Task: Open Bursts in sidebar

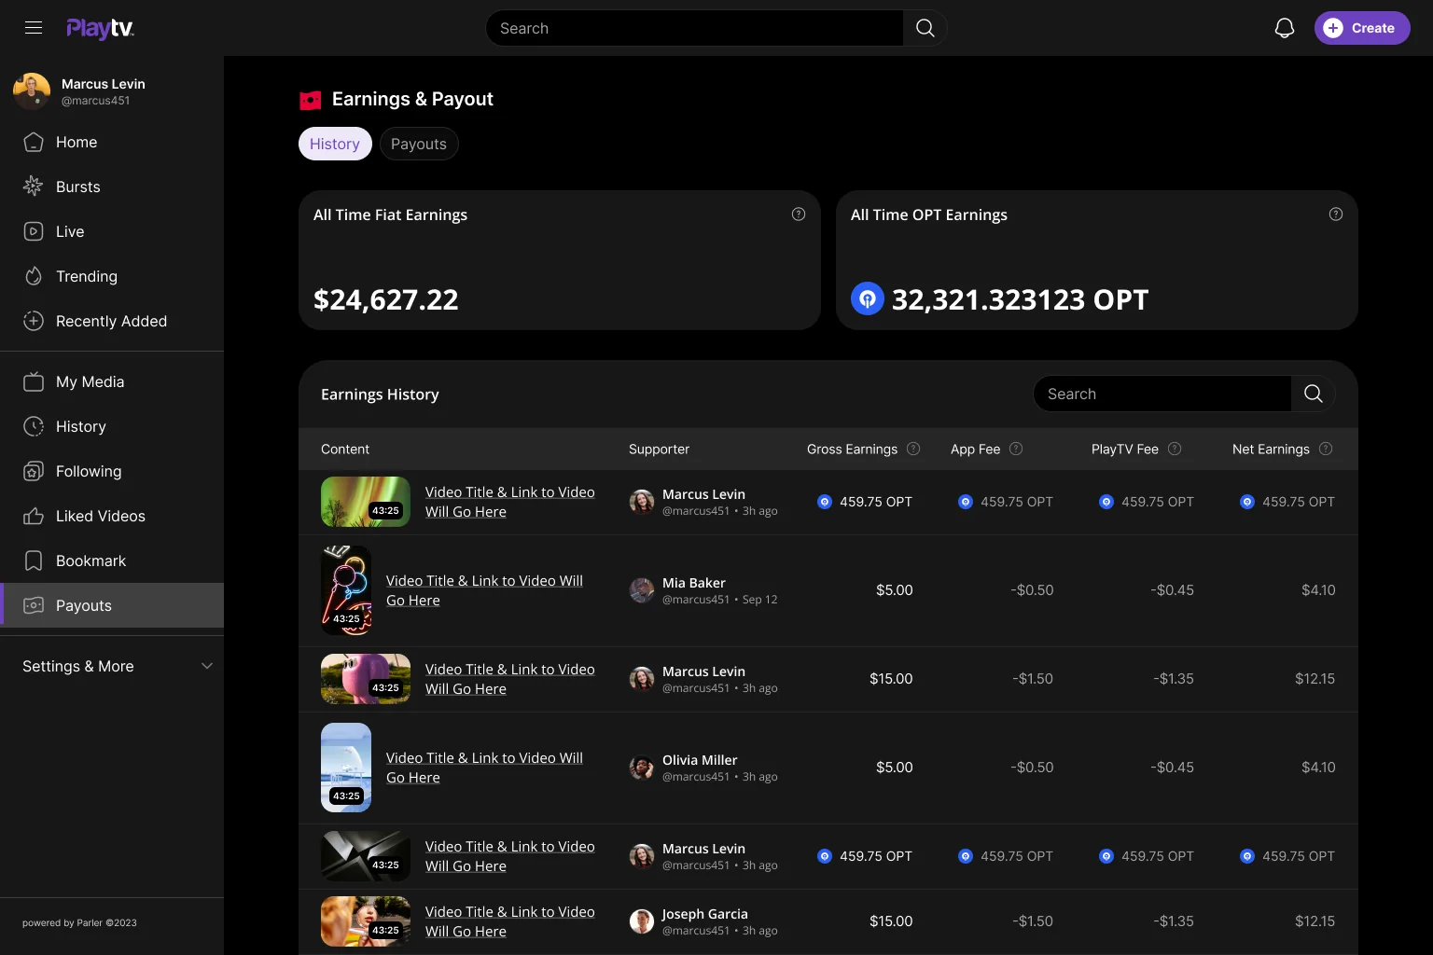Action: pyautogui.click(x=112, y=187)
